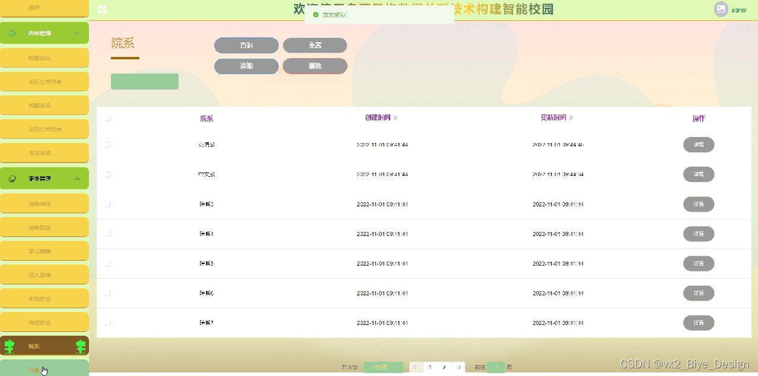Open 详情 for the 院系6 row
The height and width of the screenshot is (376, 758).
point(699,293)
